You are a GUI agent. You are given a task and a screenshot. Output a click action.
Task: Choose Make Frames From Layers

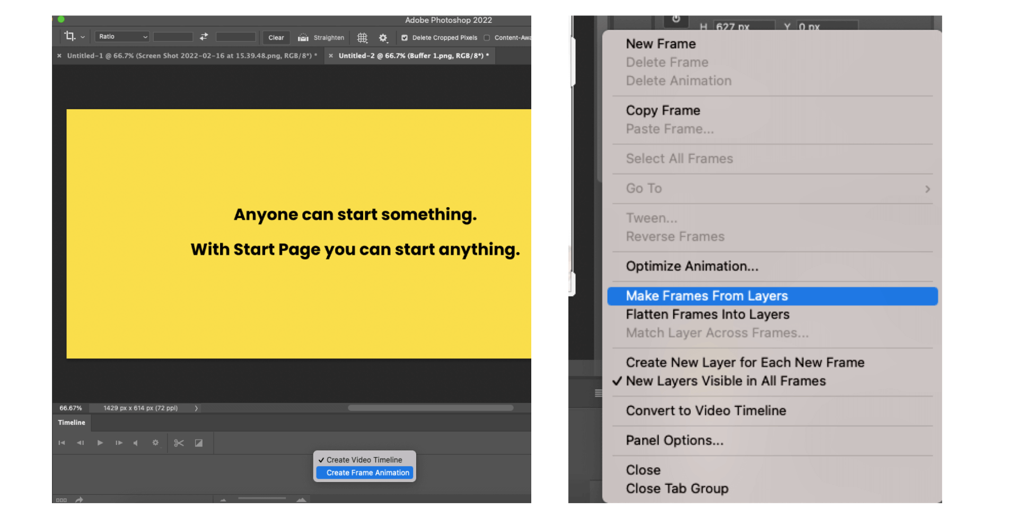(707, 296)
